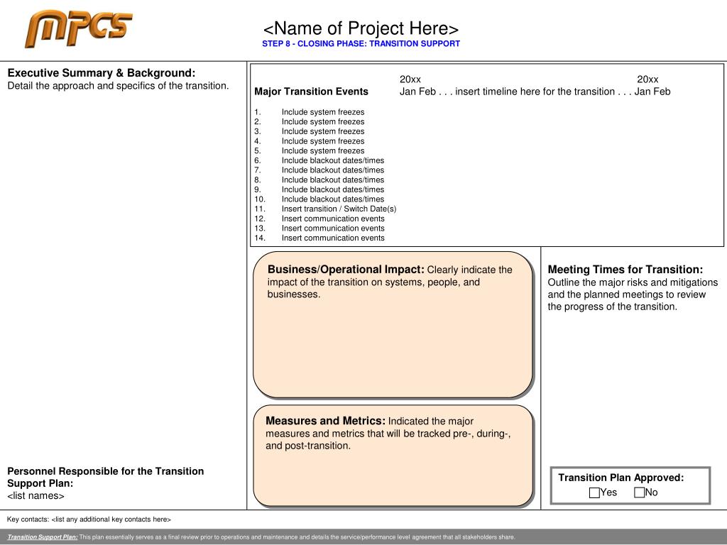Click the 'Measures and Metrics:' heading
The height and width of the screenshot is (545, 727).
click(x=325, y=421)
